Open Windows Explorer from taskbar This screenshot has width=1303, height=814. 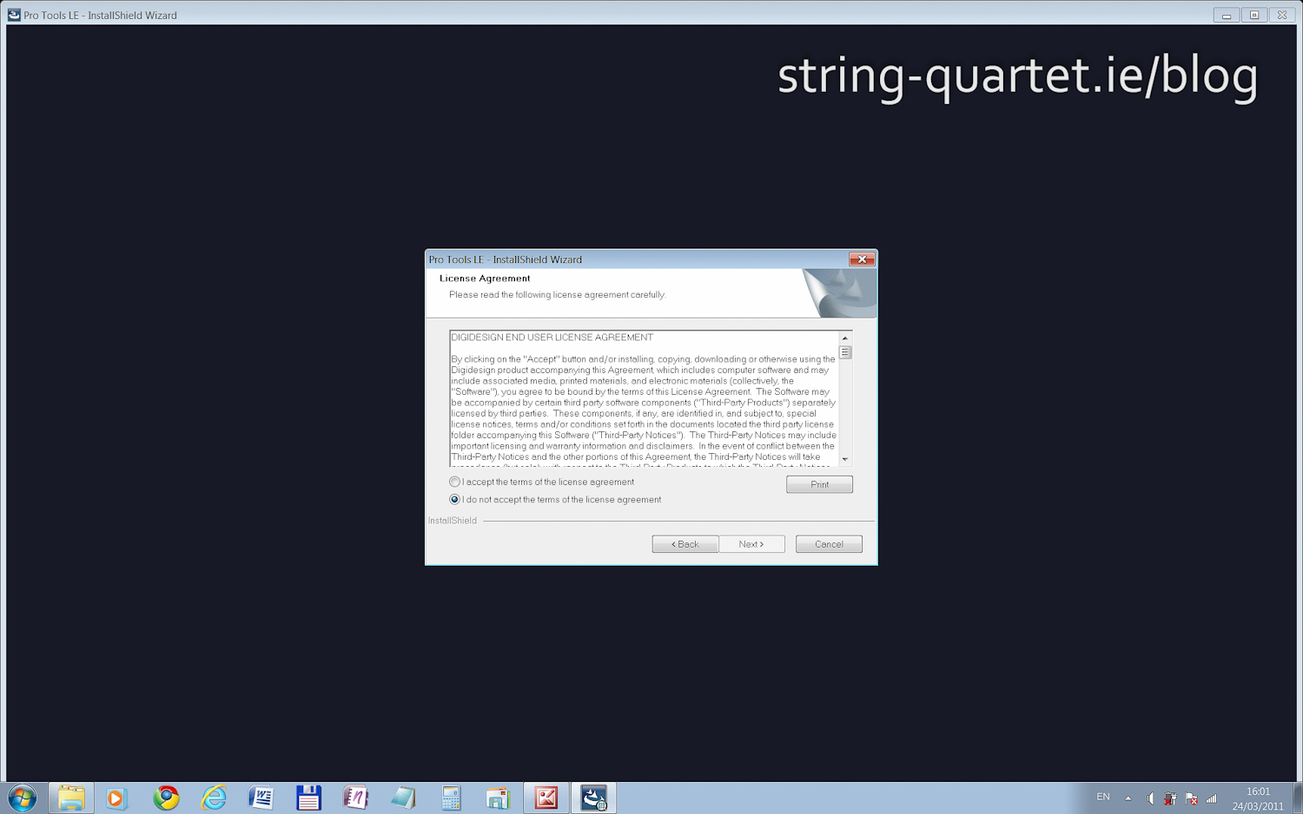point(71,798)
